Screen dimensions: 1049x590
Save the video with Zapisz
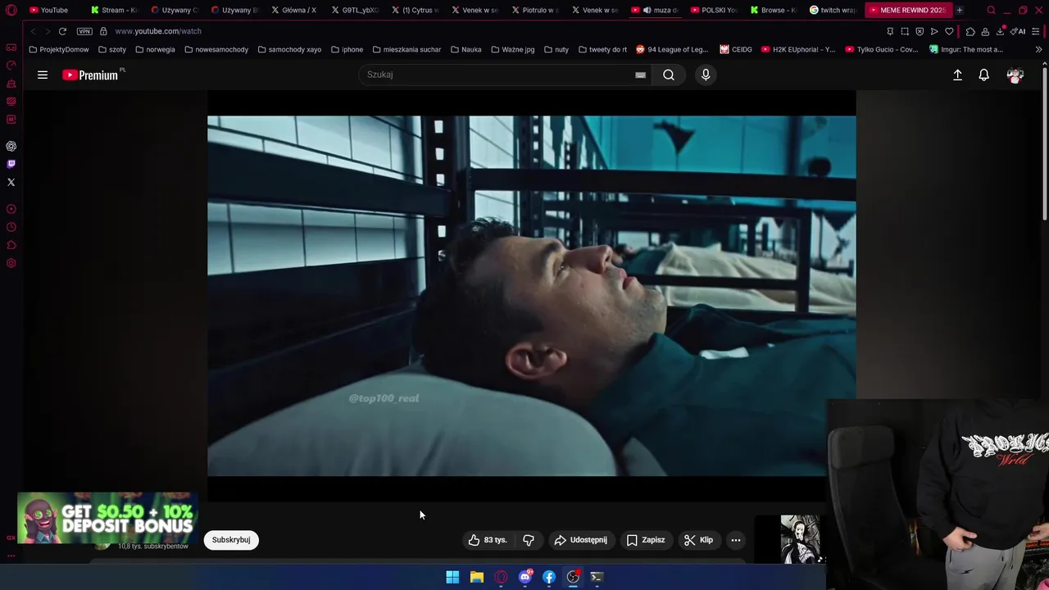(x=646, y=540)
